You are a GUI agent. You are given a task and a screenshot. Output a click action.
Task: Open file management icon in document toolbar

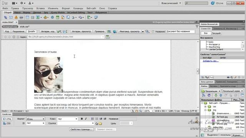tap(109, 31)
